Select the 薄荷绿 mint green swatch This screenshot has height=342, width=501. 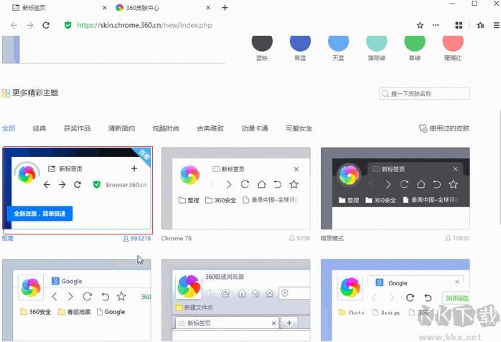coord(376,43)
